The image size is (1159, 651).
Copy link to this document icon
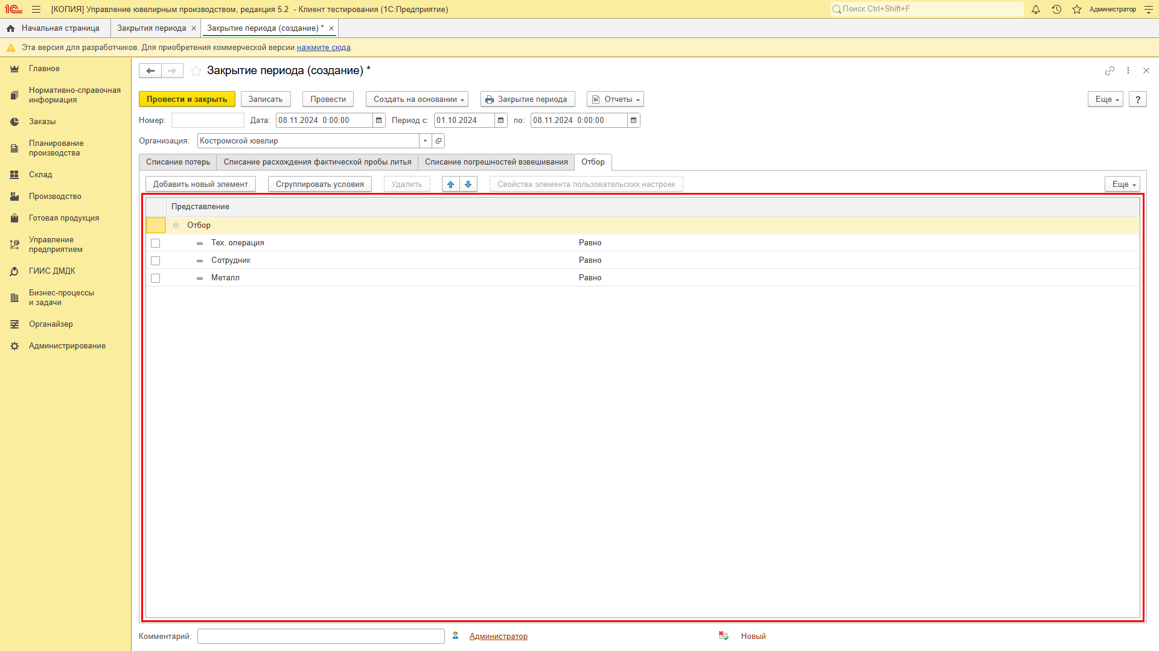(1110, 71)
